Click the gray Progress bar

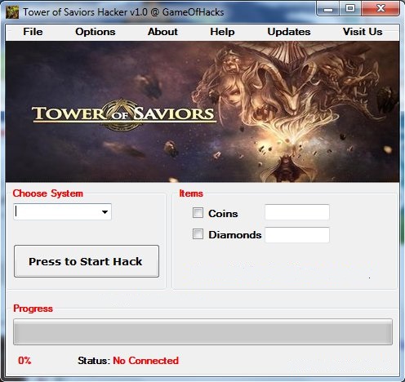[x=202, y=332]
